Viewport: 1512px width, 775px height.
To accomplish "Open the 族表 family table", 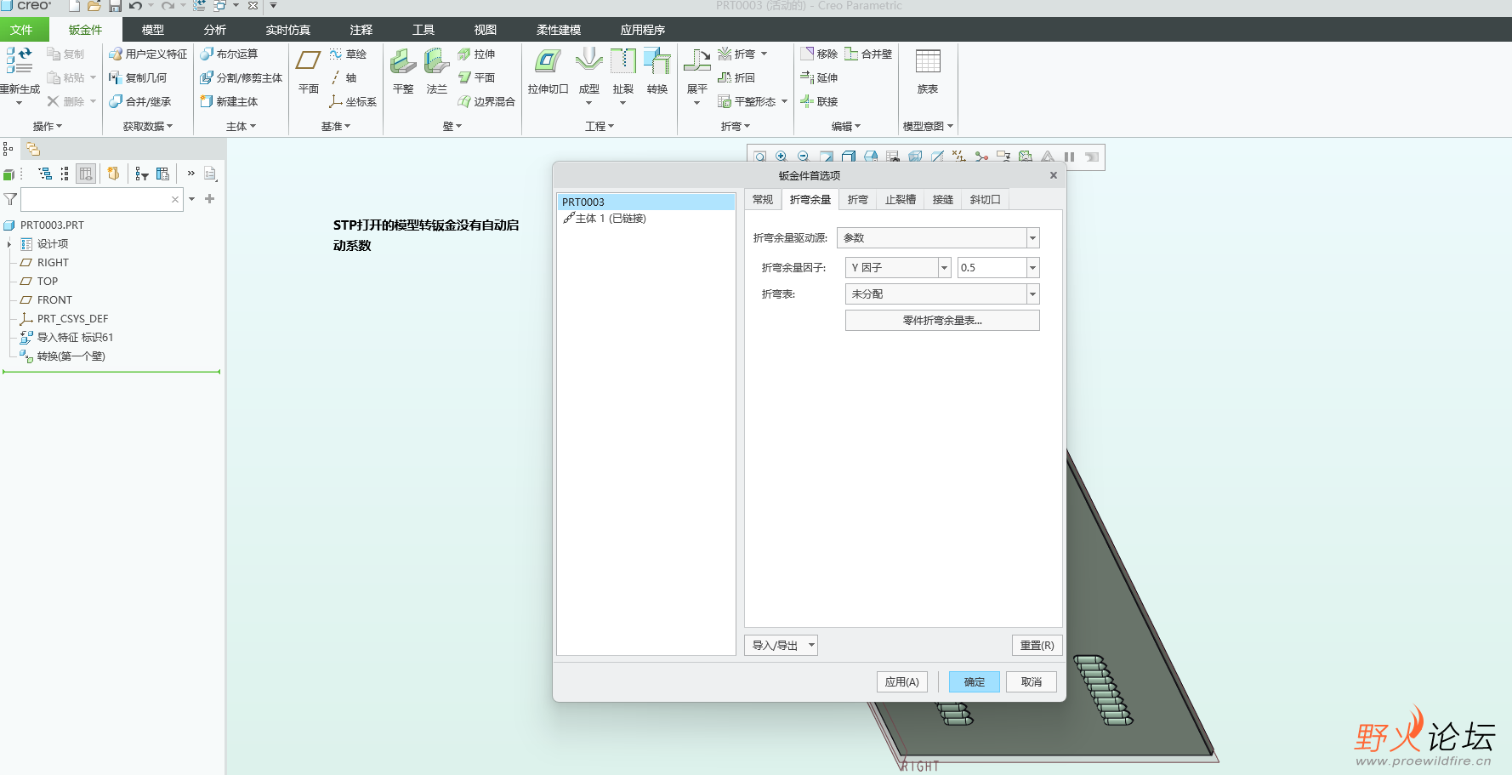I will [928, 71].
